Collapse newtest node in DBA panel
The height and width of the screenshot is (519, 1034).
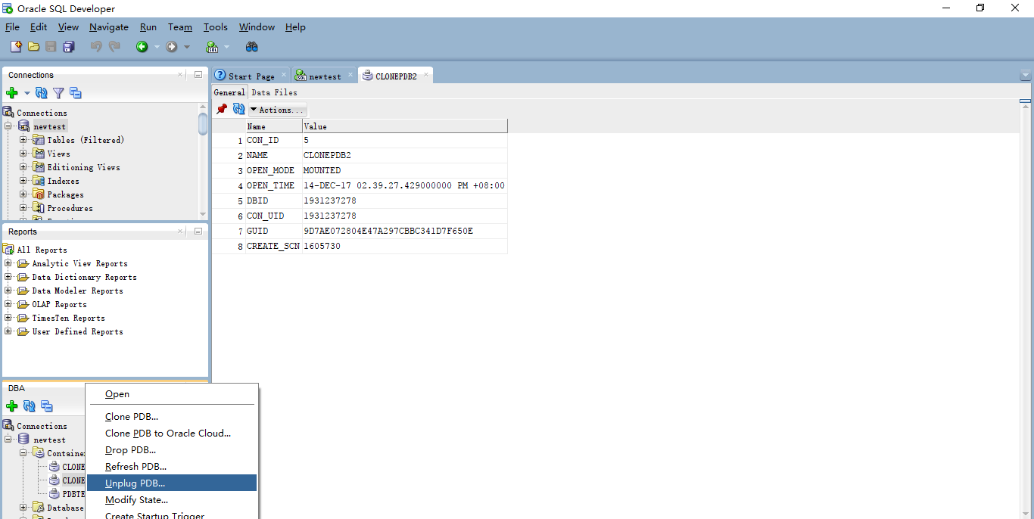(8, 440)
